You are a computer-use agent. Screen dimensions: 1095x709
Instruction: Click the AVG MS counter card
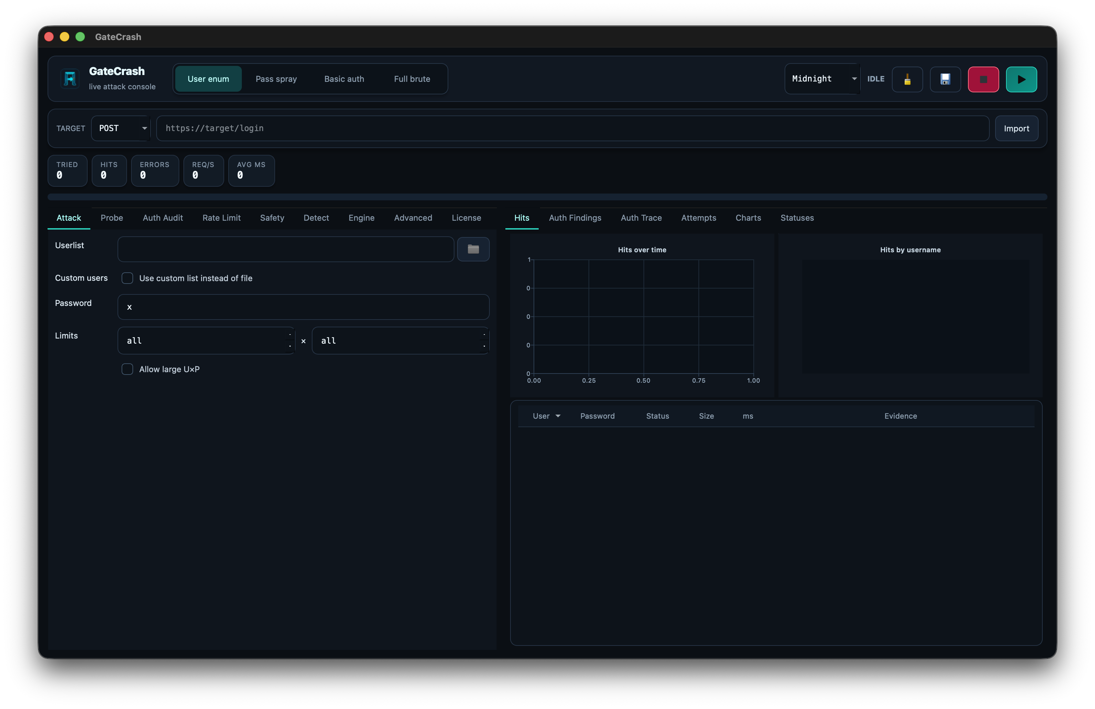click(x=251, y=171)
